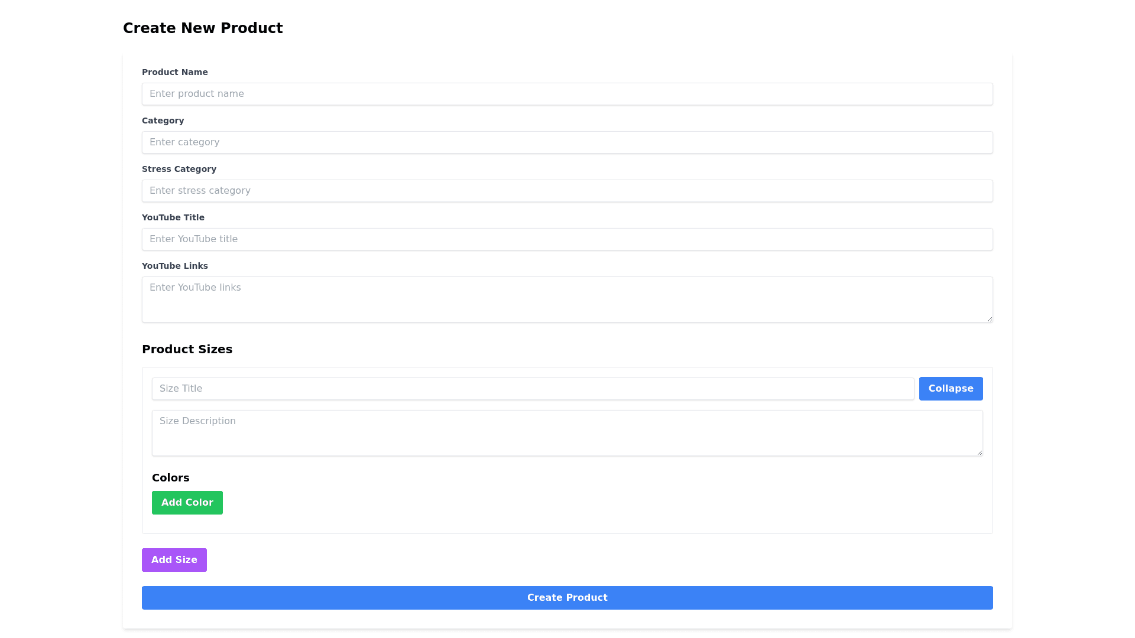Click inside the YouTube Links textarea
This screenshot has height=638, width=1135.
coord(567,300)
